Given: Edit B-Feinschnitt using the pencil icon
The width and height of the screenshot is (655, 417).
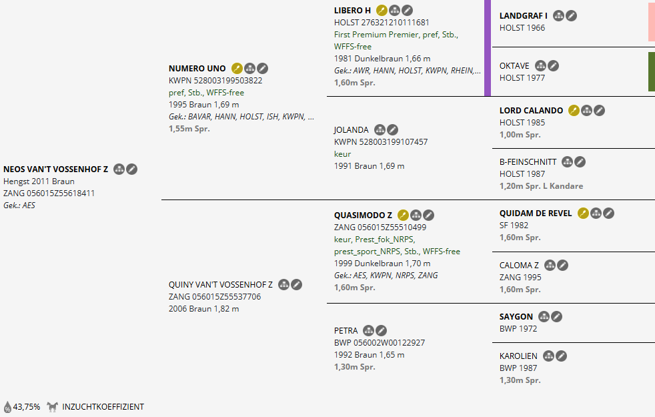Looking at the screenshot, I should coord(580,161).
